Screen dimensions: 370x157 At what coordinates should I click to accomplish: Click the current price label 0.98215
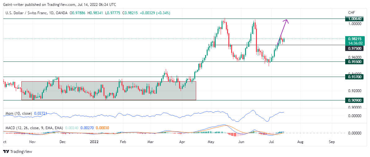[355, 39]
